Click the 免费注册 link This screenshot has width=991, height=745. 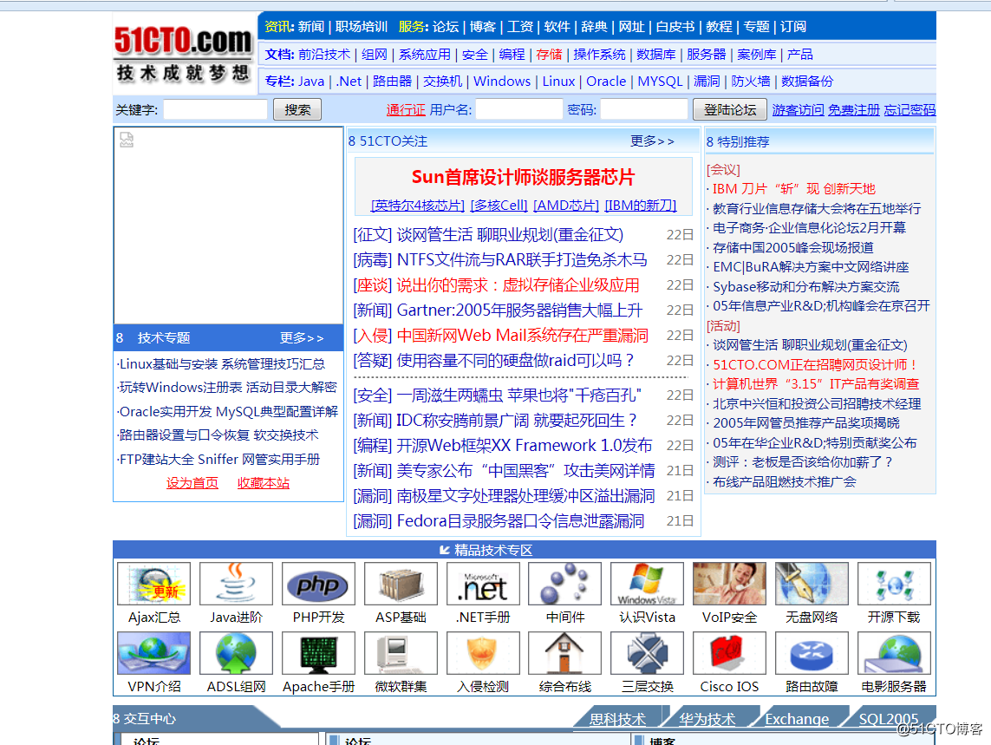(854, 109)
